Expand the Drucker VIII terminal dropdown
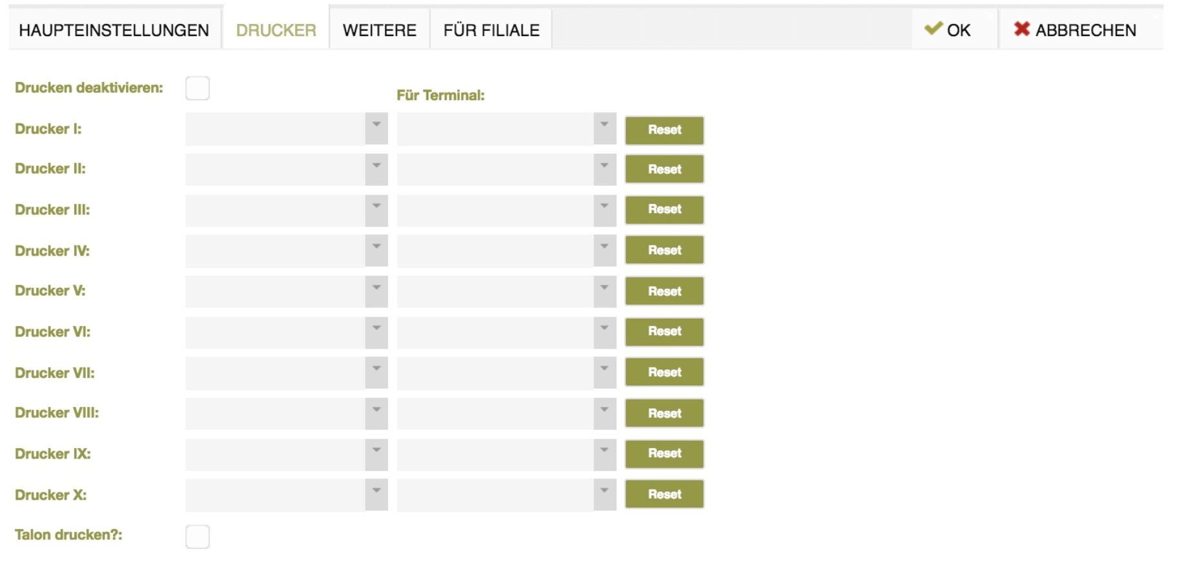Screen dimensions: 1186x567 click(605, 413)
